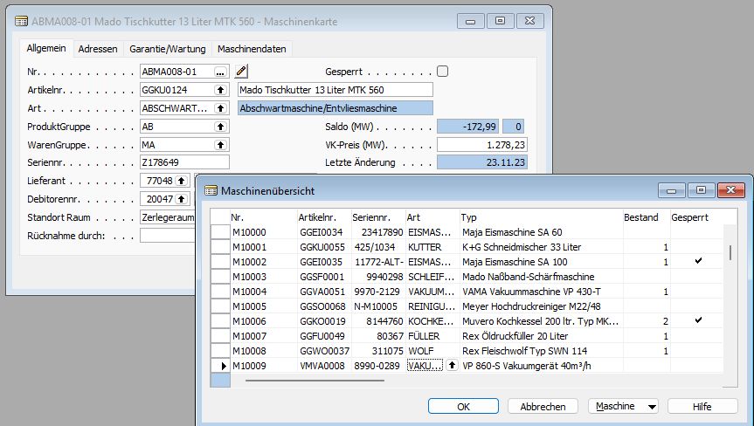
Task: Click serial number 9970-2129
Action: tap(378, 292)
